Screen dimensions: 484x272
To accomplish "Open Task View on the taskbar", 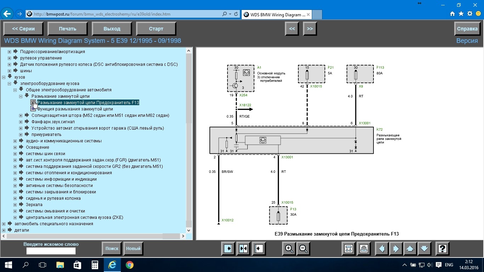I will point(43,265).
